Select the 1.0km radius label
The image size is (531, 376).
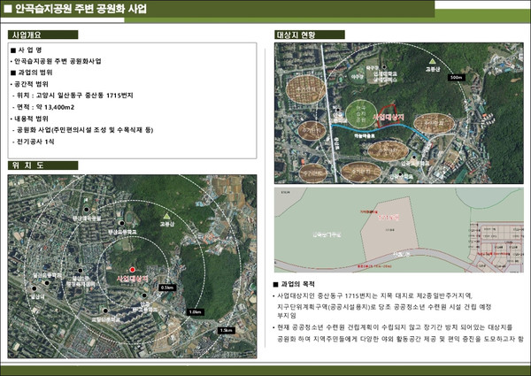point(196,312)
